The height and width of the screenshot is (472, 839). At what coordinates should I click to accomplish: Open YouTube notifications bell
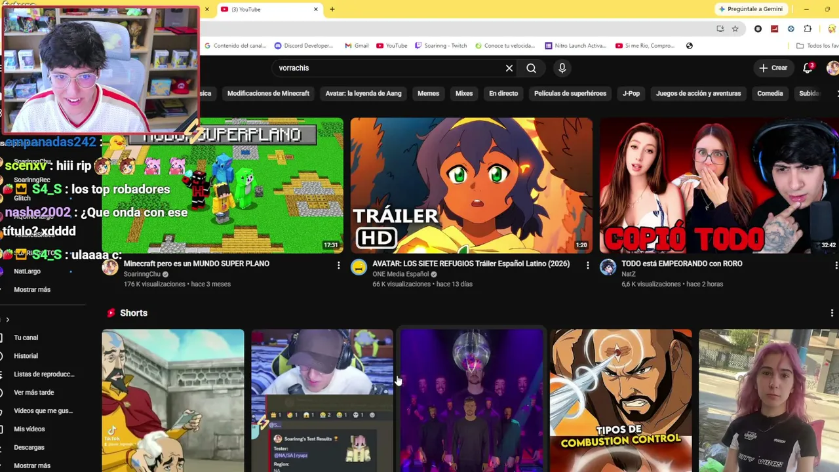click(x=808, y=68)
